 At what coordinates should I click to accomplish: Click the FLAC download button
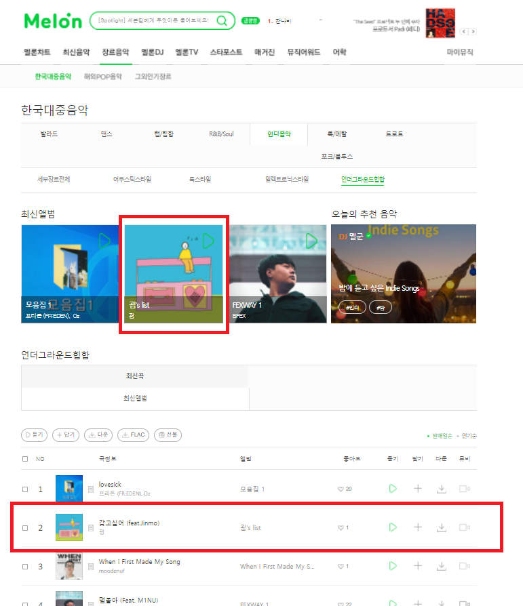point(133,435)
